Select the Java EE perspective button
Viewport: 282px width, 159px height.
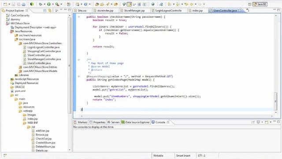click(x=260, y=4)
